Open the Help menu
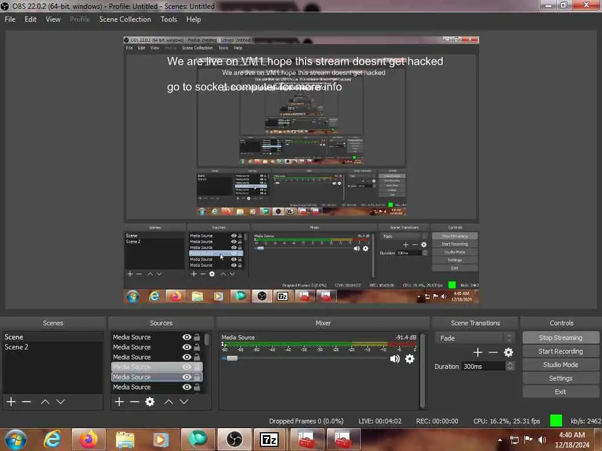The width and height of the screenshot is (602, 451). tap(193, 19)
